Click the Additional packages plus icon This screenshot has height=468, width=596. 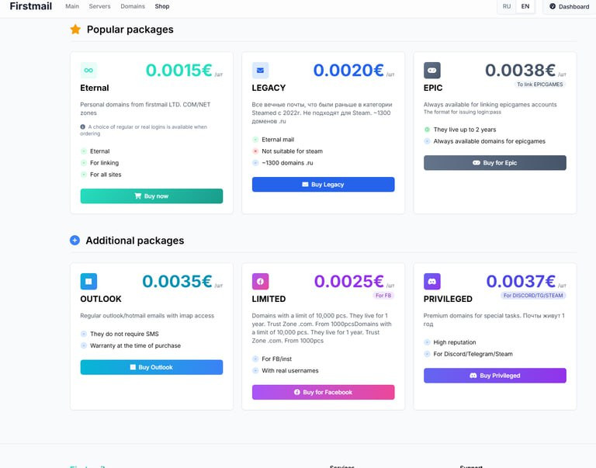point(74,241)
